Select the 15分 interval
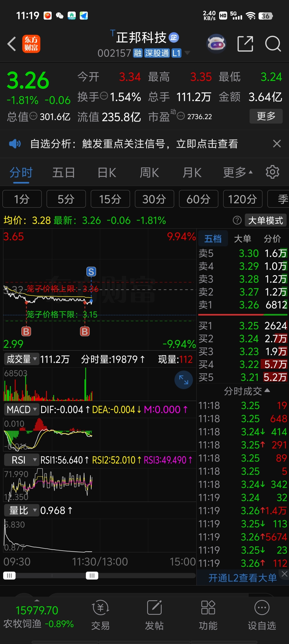Screen dimensions: 289x644 [x=110, y=199]
